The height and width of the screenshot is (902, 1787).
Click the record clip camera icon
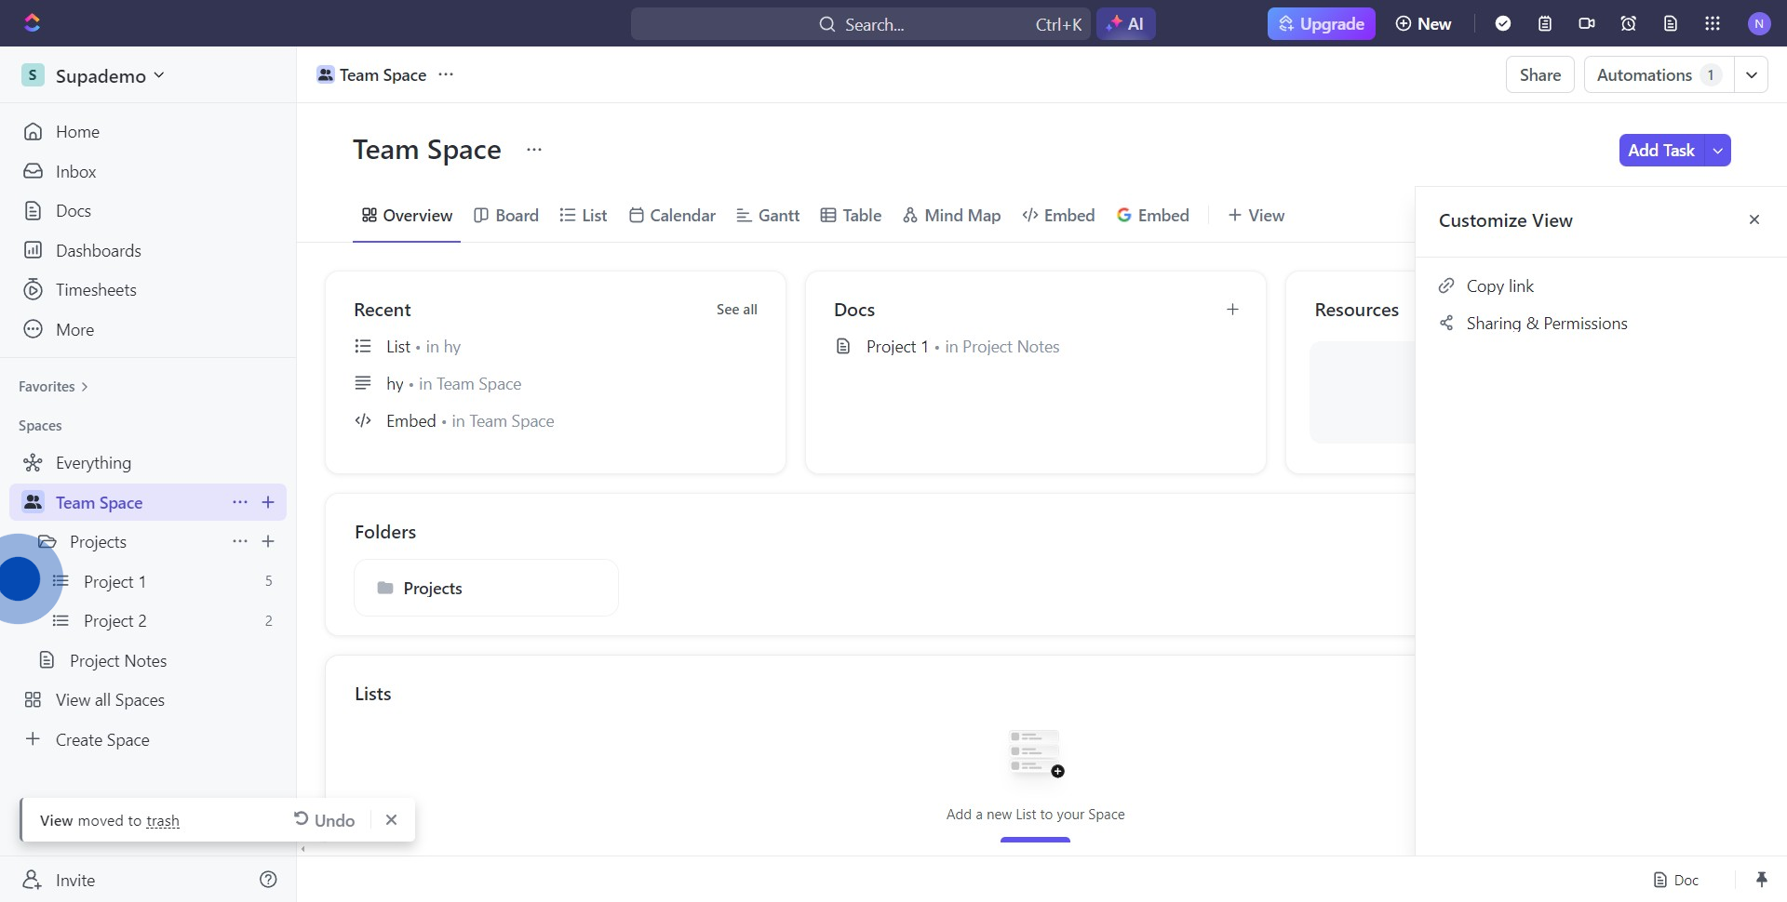[x=1587, y=24]
